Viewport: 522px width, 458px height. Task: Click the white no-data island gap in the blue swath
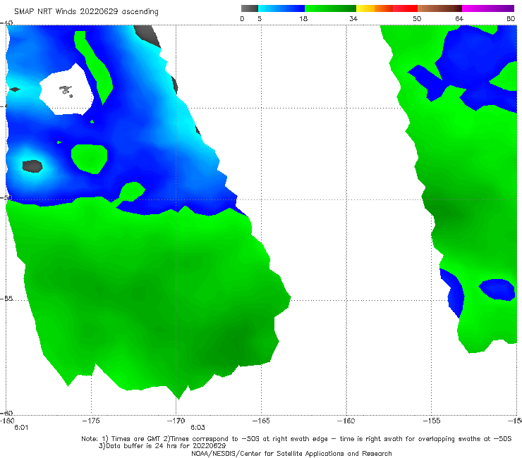coord(66,90)
